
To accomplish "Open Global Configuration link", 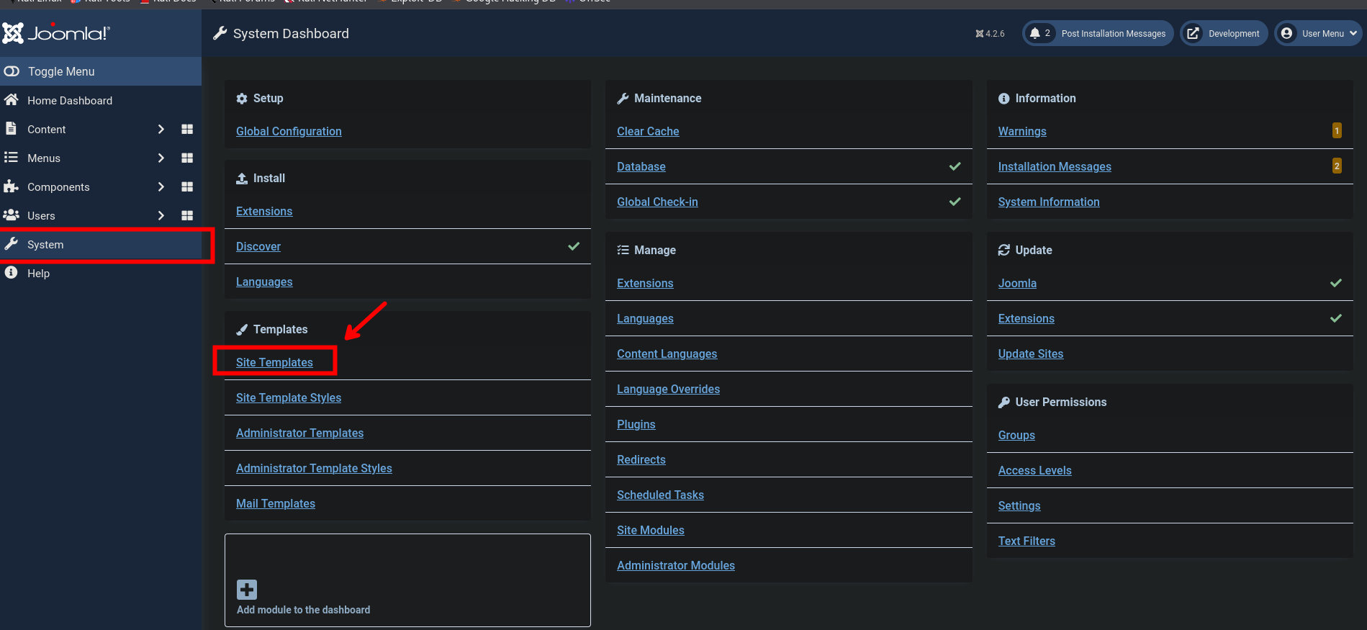I will [x=289, y=131].
